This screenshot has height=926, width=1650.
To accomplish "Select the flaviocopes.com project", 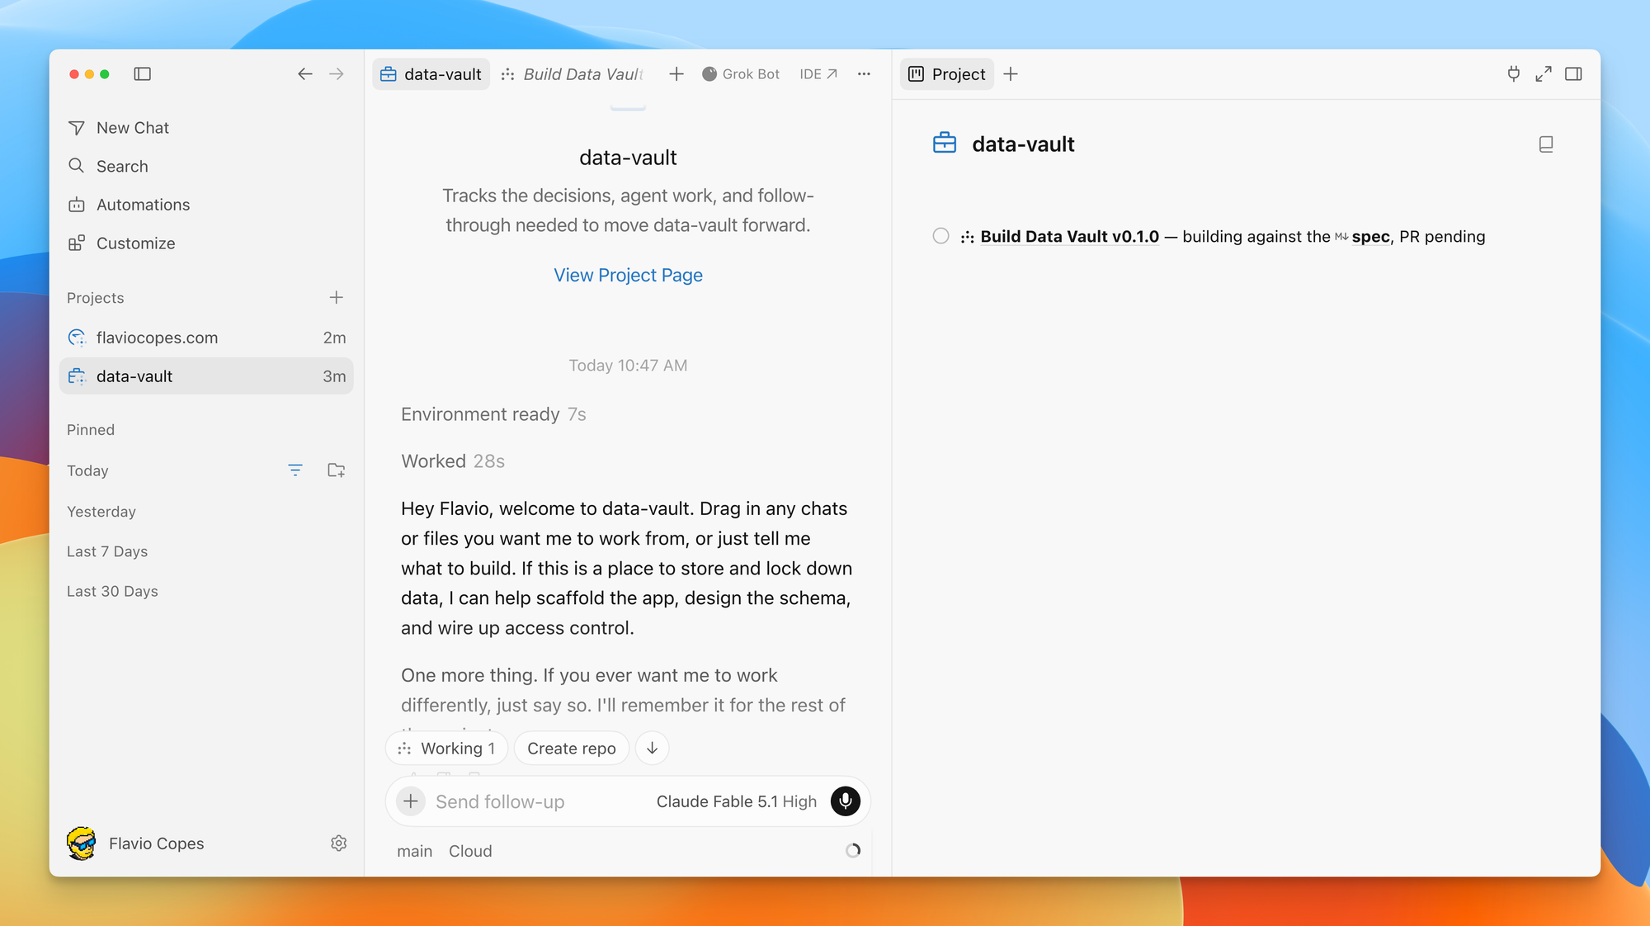I will [x=206, y=338].
